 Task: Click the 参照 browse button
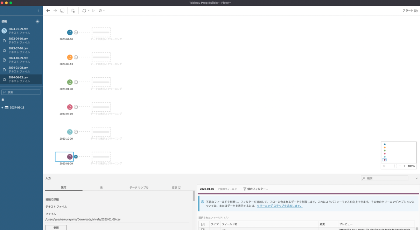(x=56, y=228)
